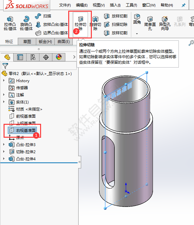
Task: Click the Extruded Boss/Base (拉伸凸台/基体) tool
Action: coord(10,23)
